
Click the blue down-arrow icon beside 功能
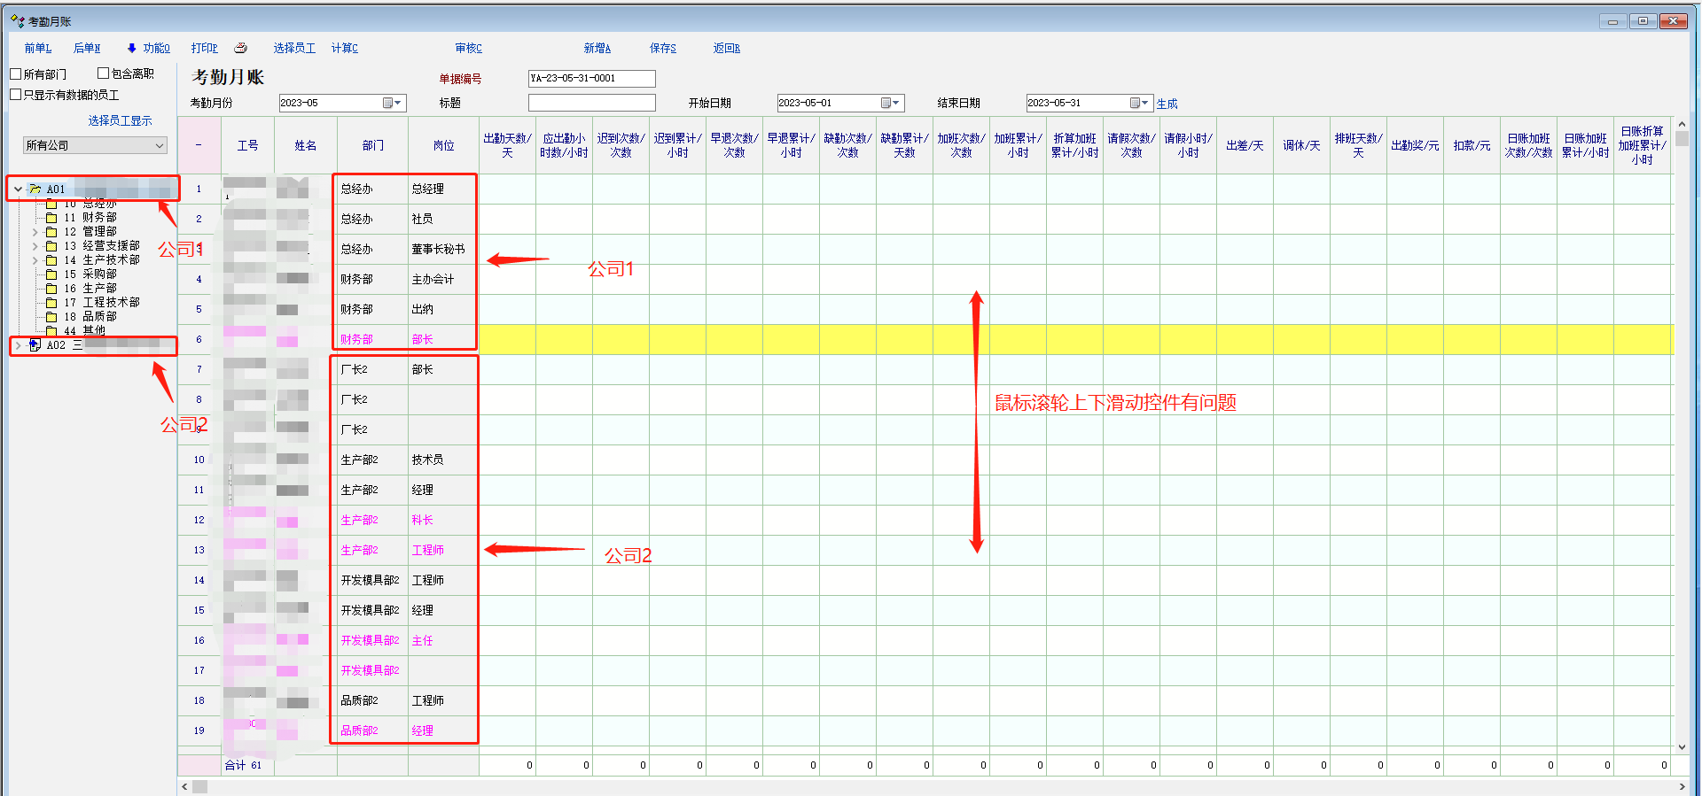tap(132, 48)
